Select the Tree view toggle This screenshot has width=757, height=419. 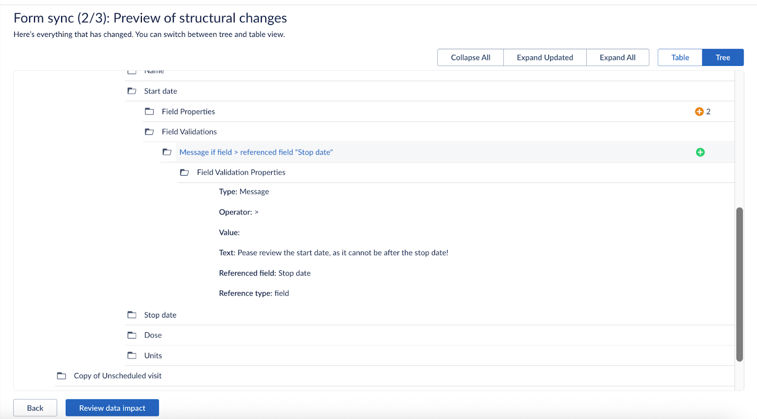pos(722,57)
